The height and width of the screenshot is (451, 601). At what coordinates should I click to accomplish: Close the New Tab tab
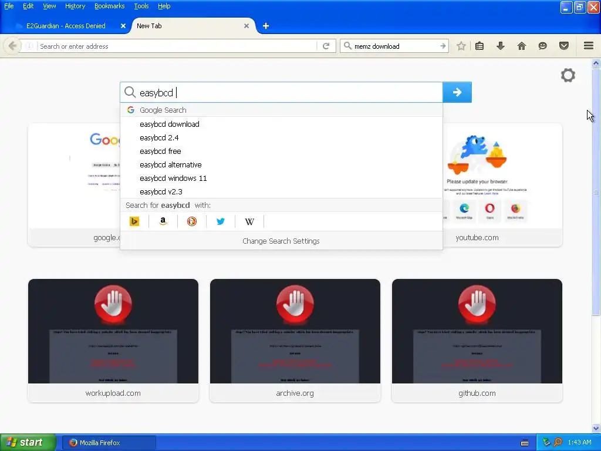247,26
